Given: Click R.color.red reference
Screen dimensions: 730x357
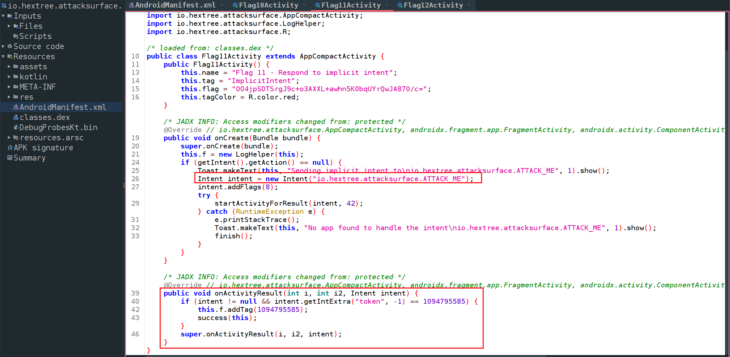Looking at the screenshot, I should pos(272,97).
